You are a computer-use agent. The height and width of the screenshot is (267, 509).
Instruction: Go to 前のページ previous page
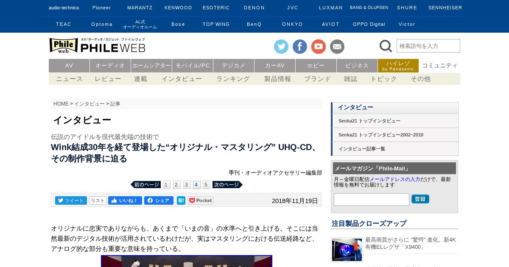click(145, 185)
